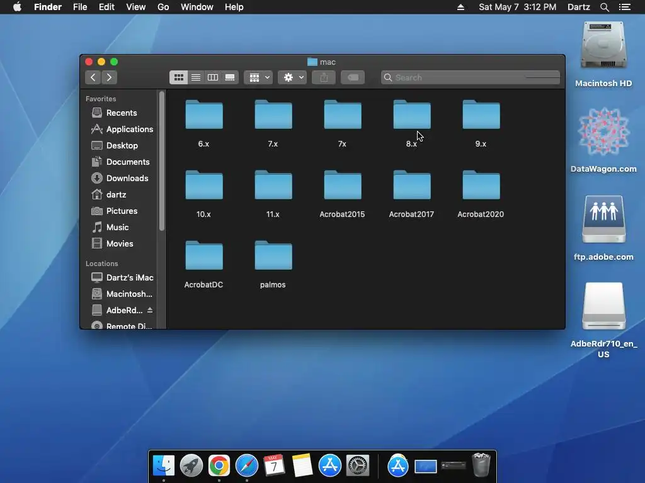
Task: Click the Edit Tags toolbar button
Action: 353,77
